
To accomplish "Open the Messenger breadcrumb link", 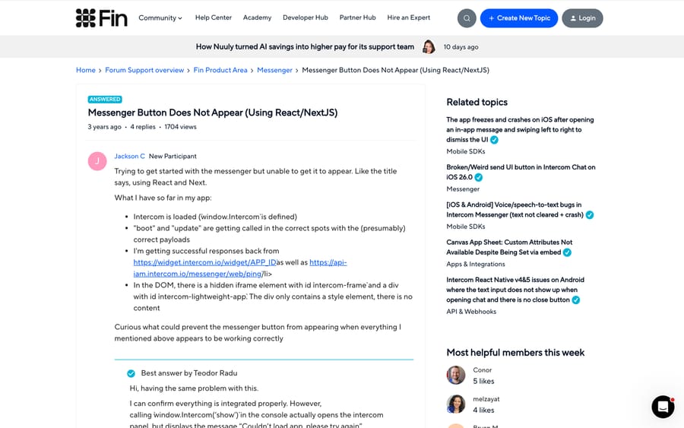I will (274, 70).
